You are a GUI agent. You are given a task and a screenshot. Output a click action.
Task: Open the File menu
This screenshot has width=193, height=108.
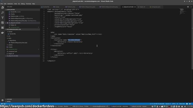click(x=2, y=4)
